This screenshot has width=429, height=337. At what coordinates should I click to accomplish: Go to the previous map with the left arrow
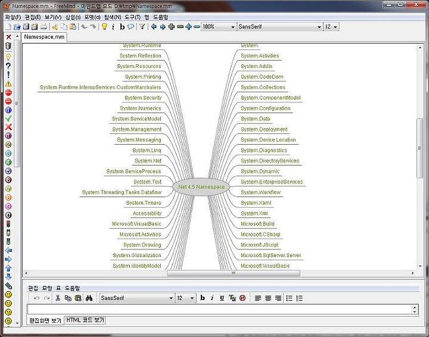[x=154, y=27]
